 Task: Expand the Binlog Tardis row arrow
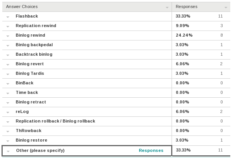click(8, 74)
